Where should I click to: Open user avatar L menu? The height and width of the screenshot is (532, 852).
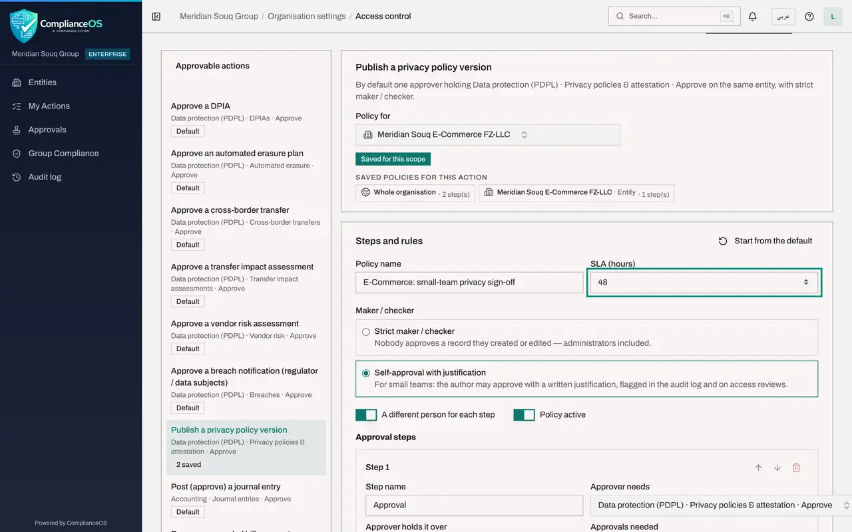[x=833, y=17]
